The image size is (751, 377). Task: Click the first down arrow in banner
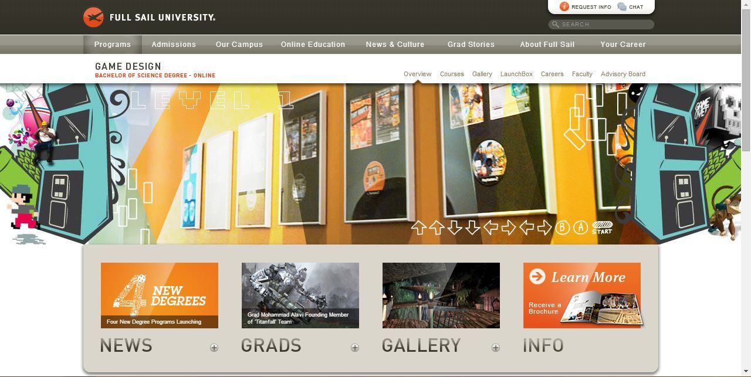[455, 227]
